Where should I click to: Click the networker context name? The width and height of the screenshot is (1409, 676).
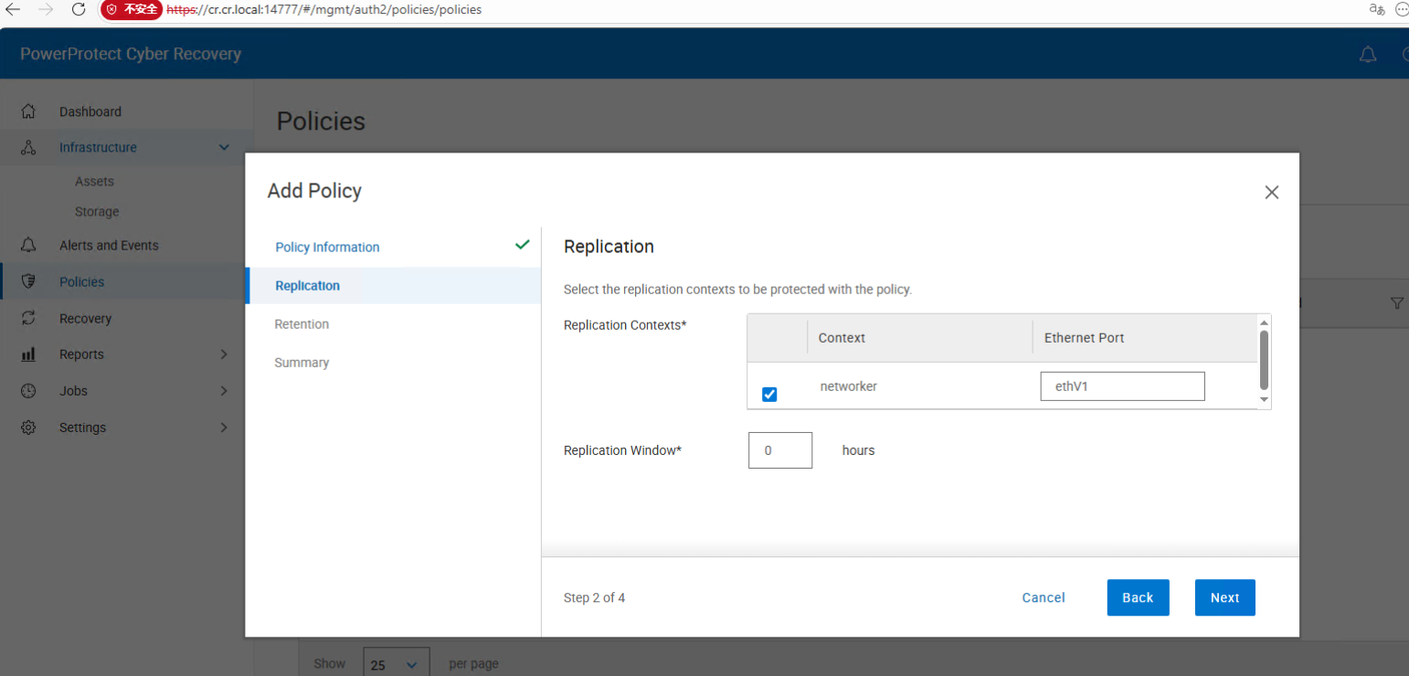848,386
